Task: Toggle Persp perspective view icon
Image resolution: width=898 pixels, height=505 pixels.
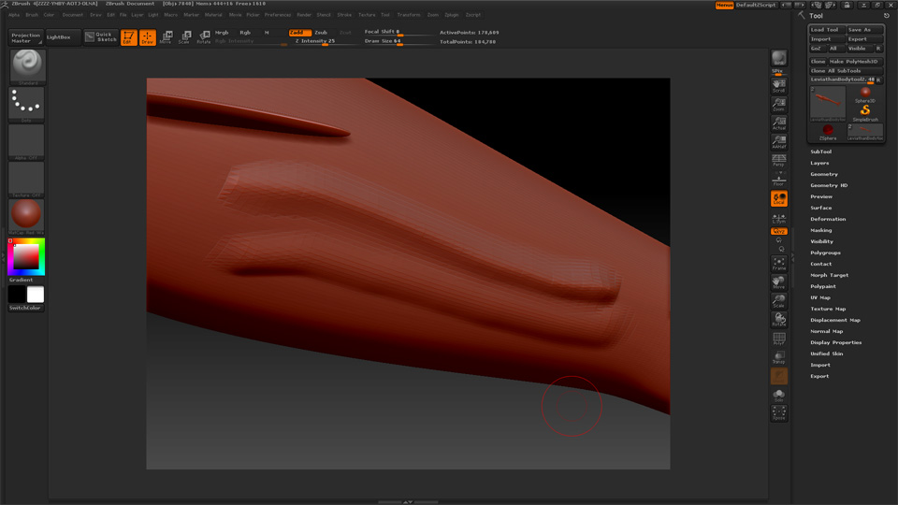Action: [779, 160]
